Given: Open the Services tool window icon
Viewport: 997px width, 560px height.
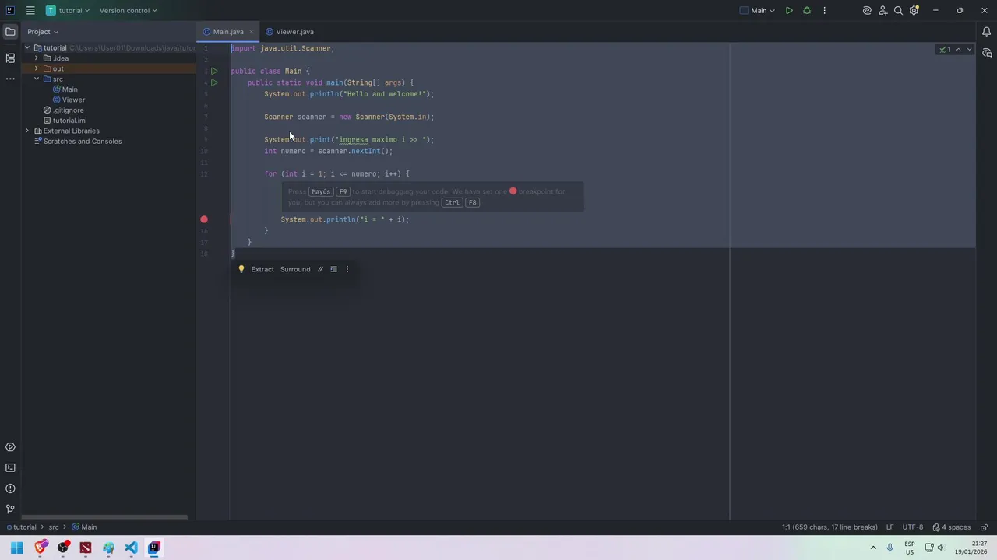Looking at the screenshot, I should (10, 447).
